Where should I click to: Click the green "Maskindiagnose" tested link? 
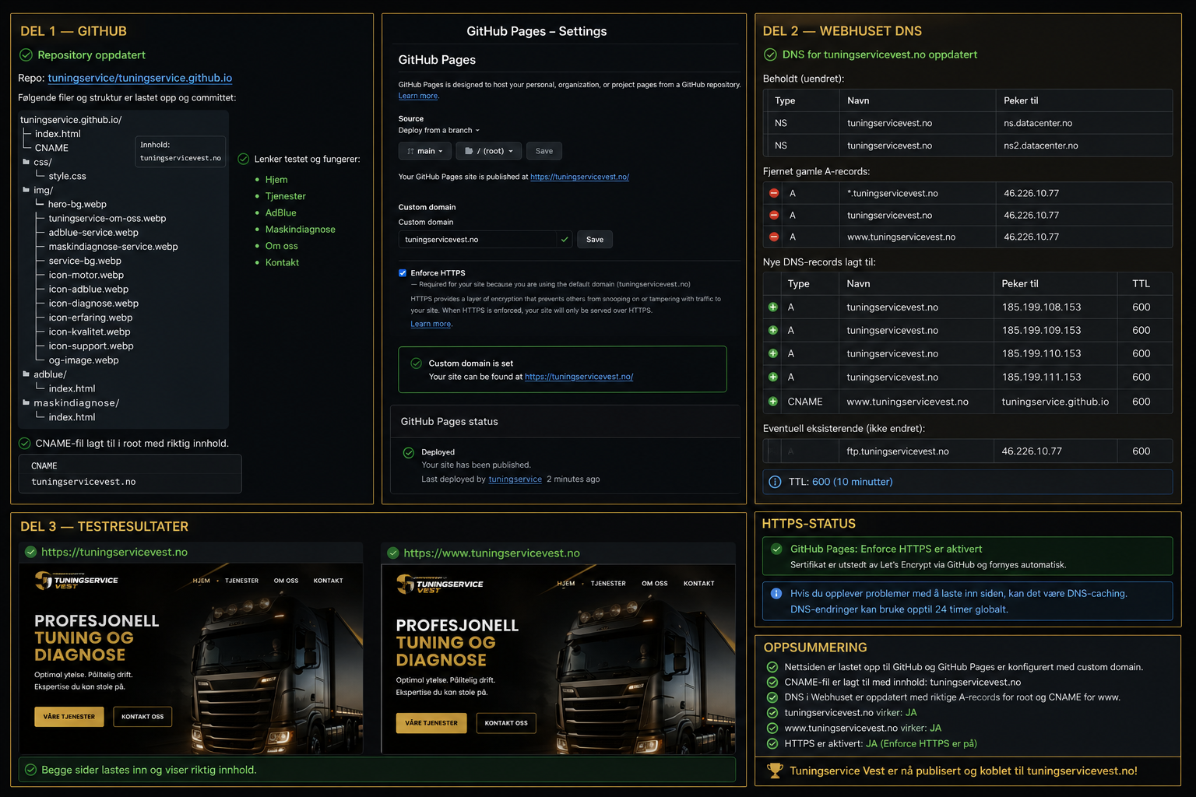pyautogui.click(x=301, y=230)
